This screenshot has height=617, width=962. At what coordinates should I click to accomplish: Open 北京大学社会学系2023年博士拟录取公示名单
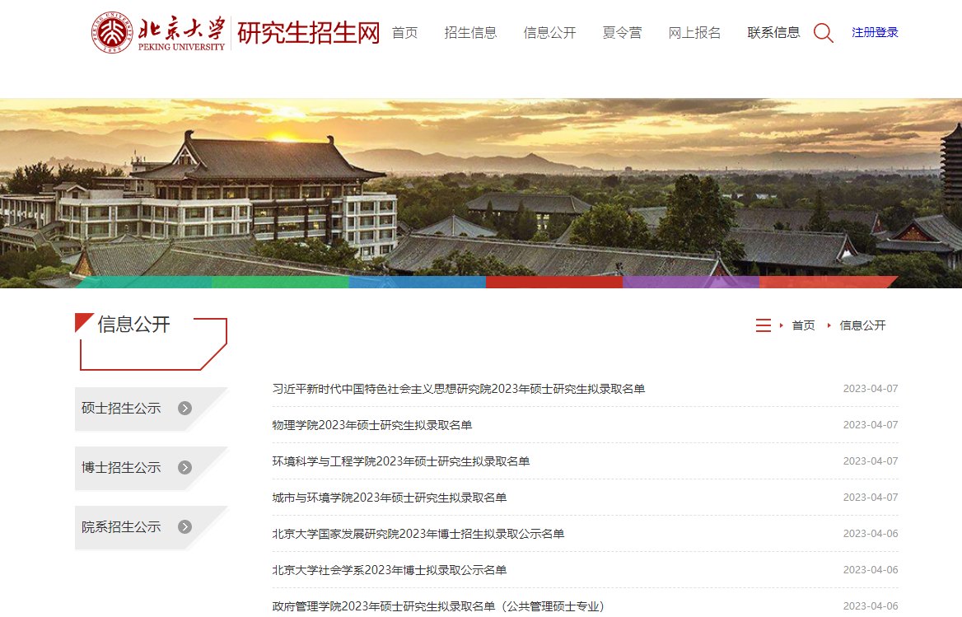click(x=389, y=570)
